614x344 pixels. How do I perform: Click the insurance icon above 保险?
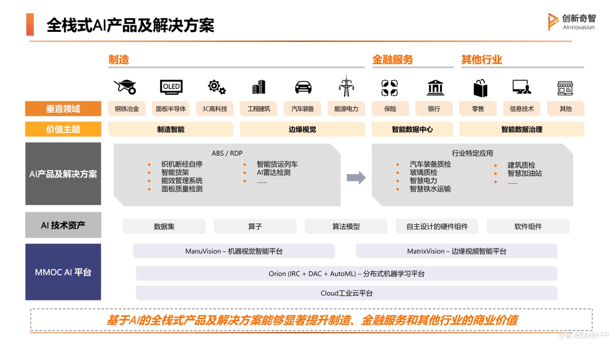pyautogui.click(x=390, y=87)
